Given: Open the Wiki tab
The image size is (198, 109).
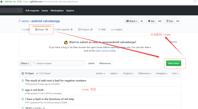Looking at the screenshot, I should (x=102, y=30).
